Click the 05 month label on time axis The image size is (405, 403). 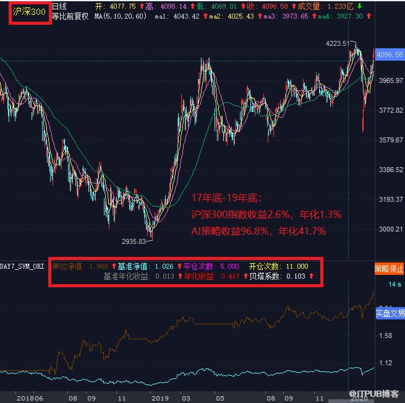click(220, 398)
